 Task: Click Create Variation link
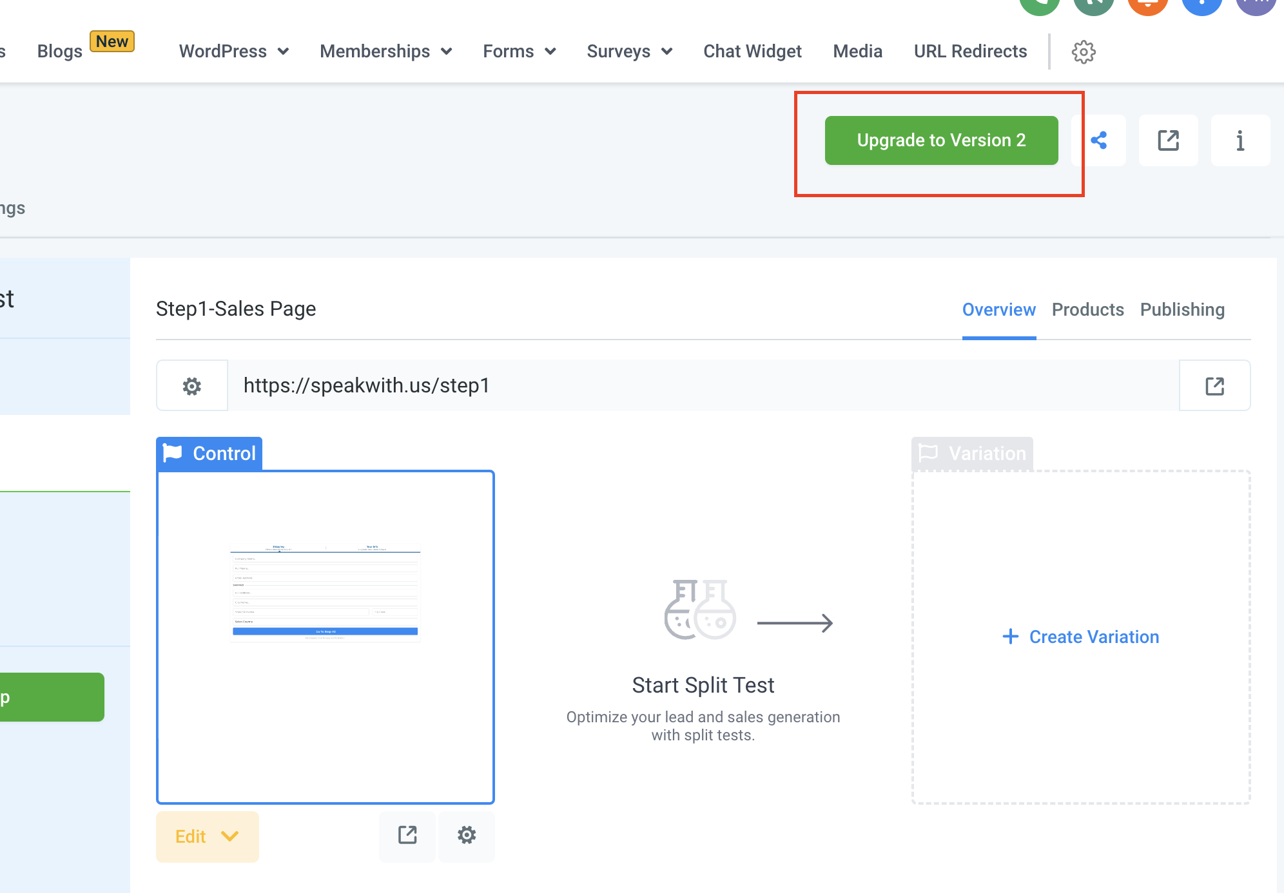tap(1081, 637)
